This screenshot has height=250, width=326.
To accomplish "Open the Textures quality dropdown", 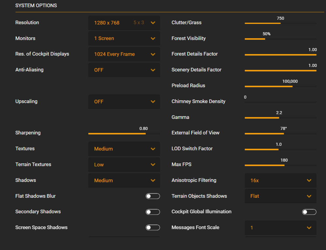I will (124, 149).
